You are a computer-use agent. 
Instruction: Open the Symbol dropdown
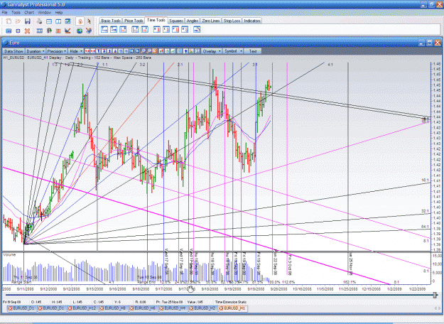(x=233, y=51)
